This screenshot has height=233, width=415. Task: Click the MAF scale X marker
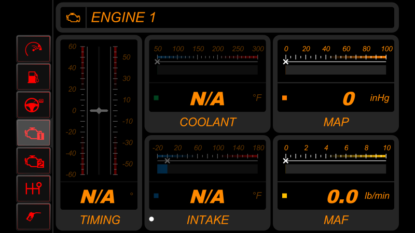(x=286, y=161)
